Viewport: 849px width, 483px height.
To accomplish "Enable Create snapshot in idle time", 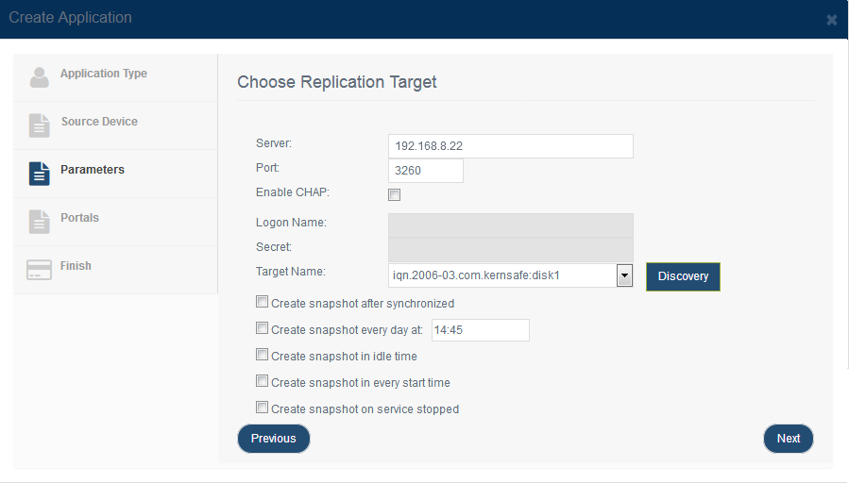I will point(262,355).
